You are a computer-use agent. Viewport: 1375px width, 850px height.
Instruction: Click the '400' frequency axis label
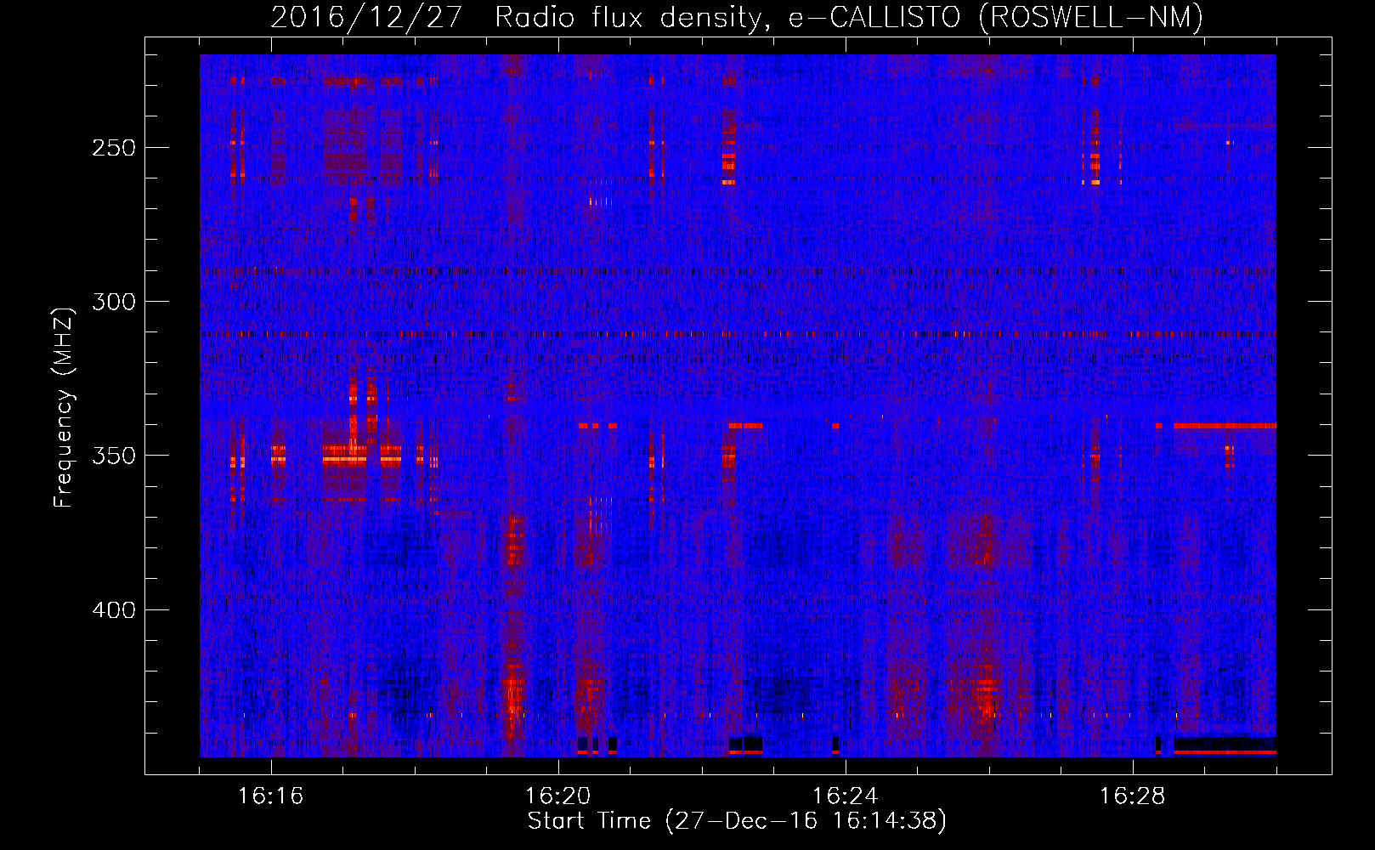pyautogui.click(x=114, y=610)
